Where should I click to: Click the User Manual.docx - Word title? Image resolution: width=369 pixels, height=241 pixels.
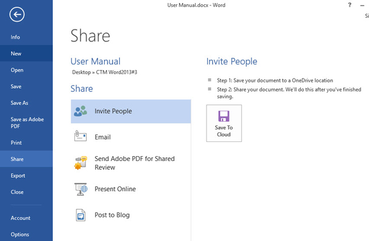point(196,5)
